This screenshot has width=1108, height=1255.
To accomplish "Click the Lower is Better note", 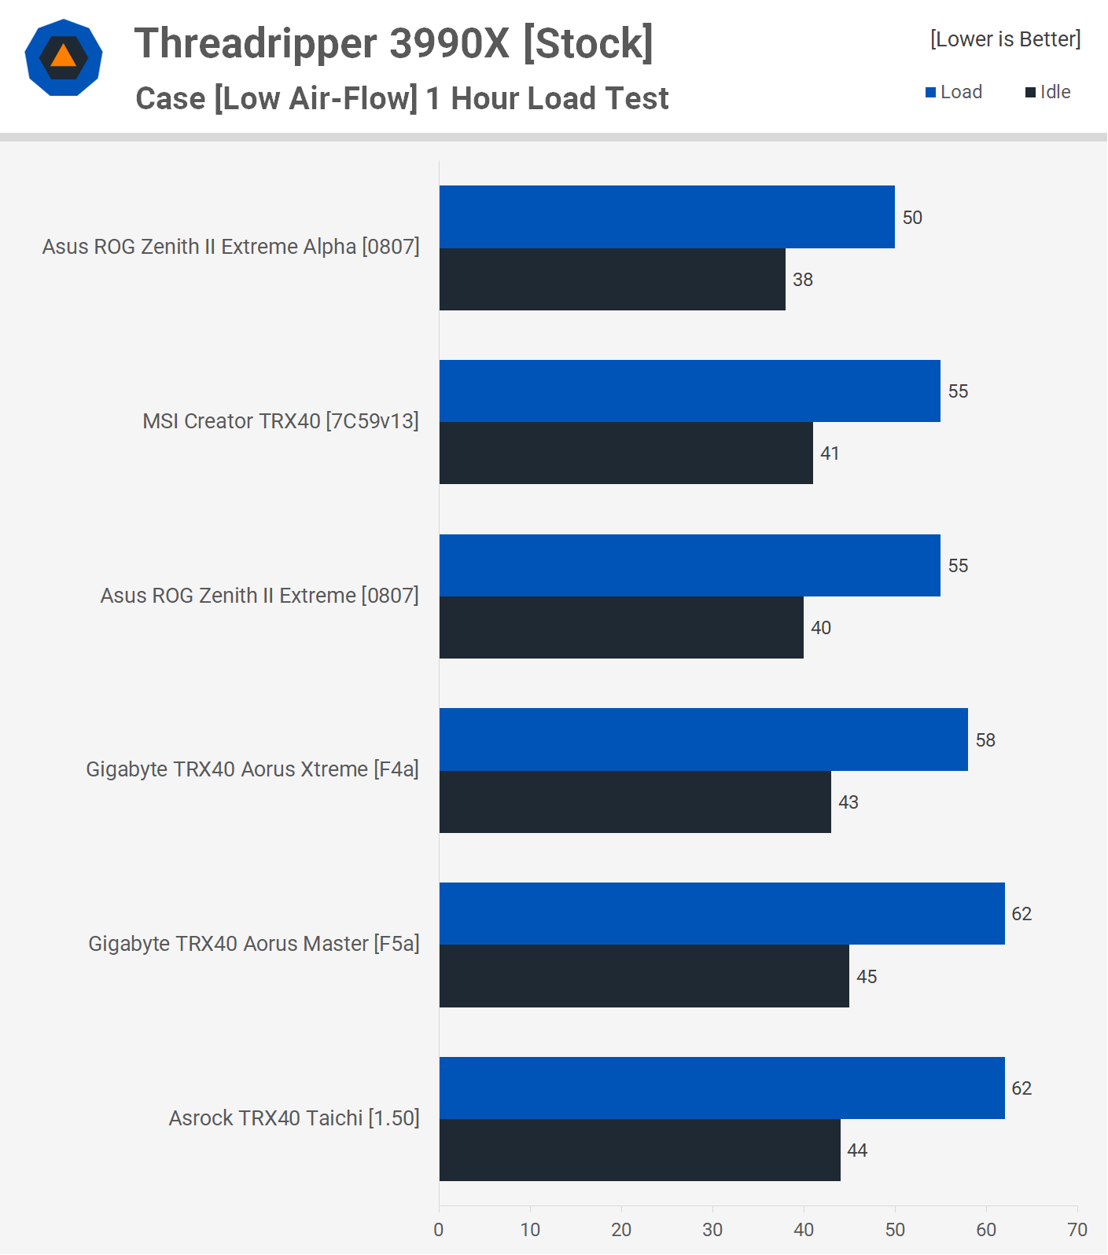I will (1005, 39).
